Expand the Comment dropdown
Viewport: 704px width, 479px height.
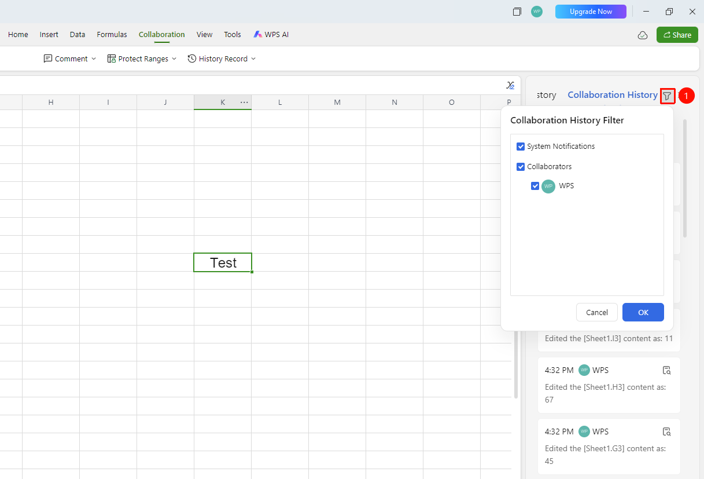tap(70, 59)
